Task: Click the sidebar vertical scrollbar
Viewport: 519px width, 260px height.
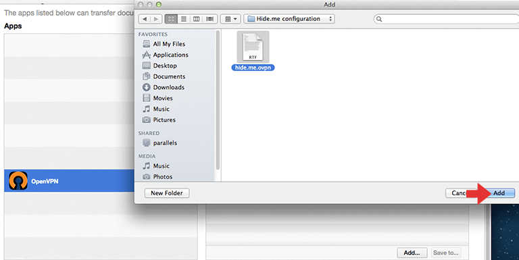Action: pyautogui.click(x=218, y=100)
